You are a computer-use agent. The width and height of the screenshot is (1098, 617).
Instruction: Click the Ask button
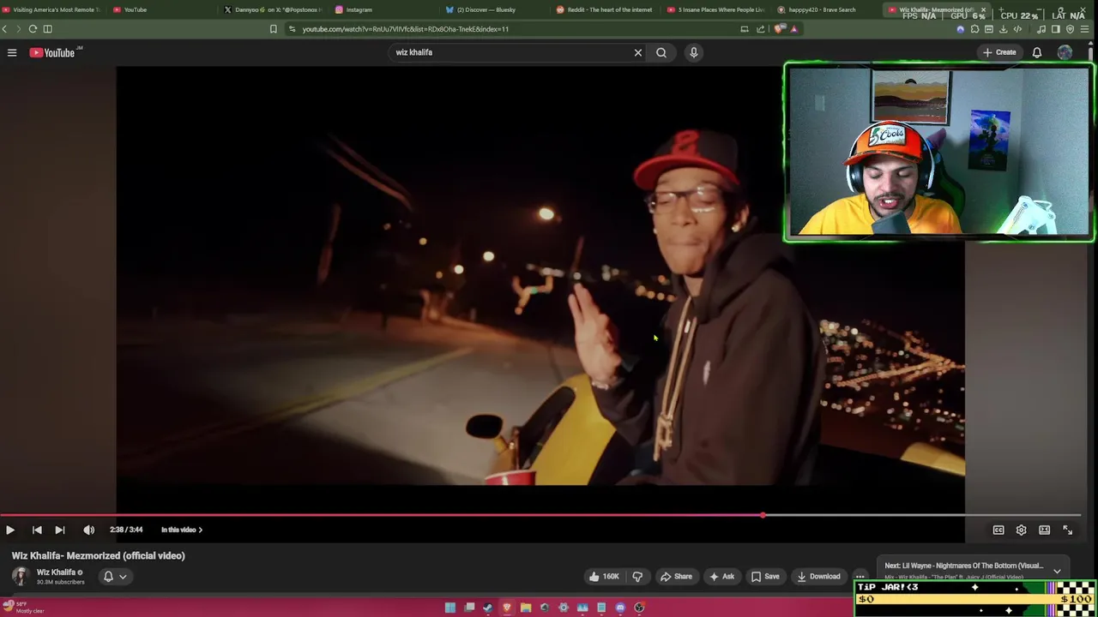(x=721, y=577)
